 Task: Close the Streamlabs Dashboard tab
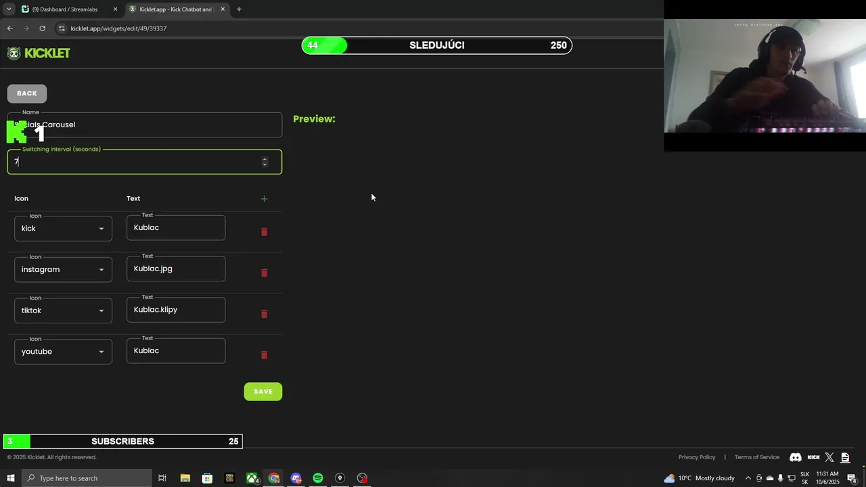coord(115,9)
